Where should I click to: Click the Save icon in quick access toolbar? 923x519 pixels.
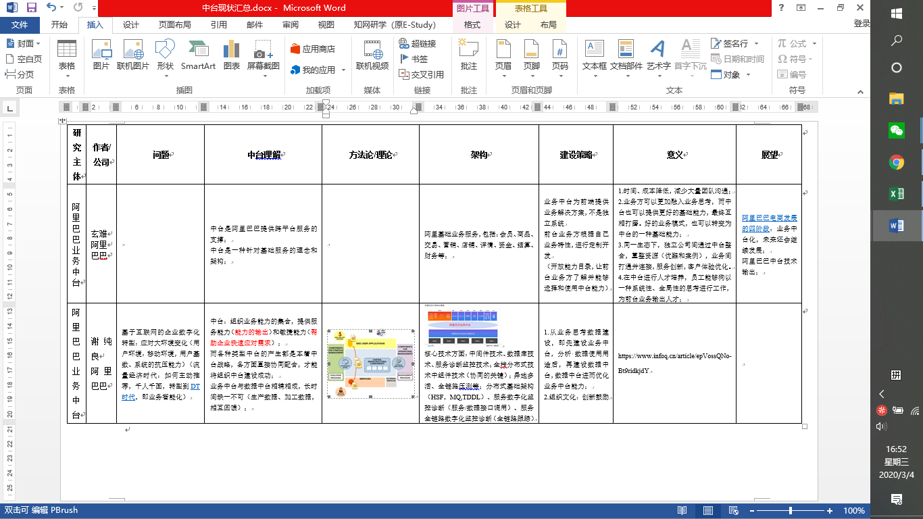point(32,8)
